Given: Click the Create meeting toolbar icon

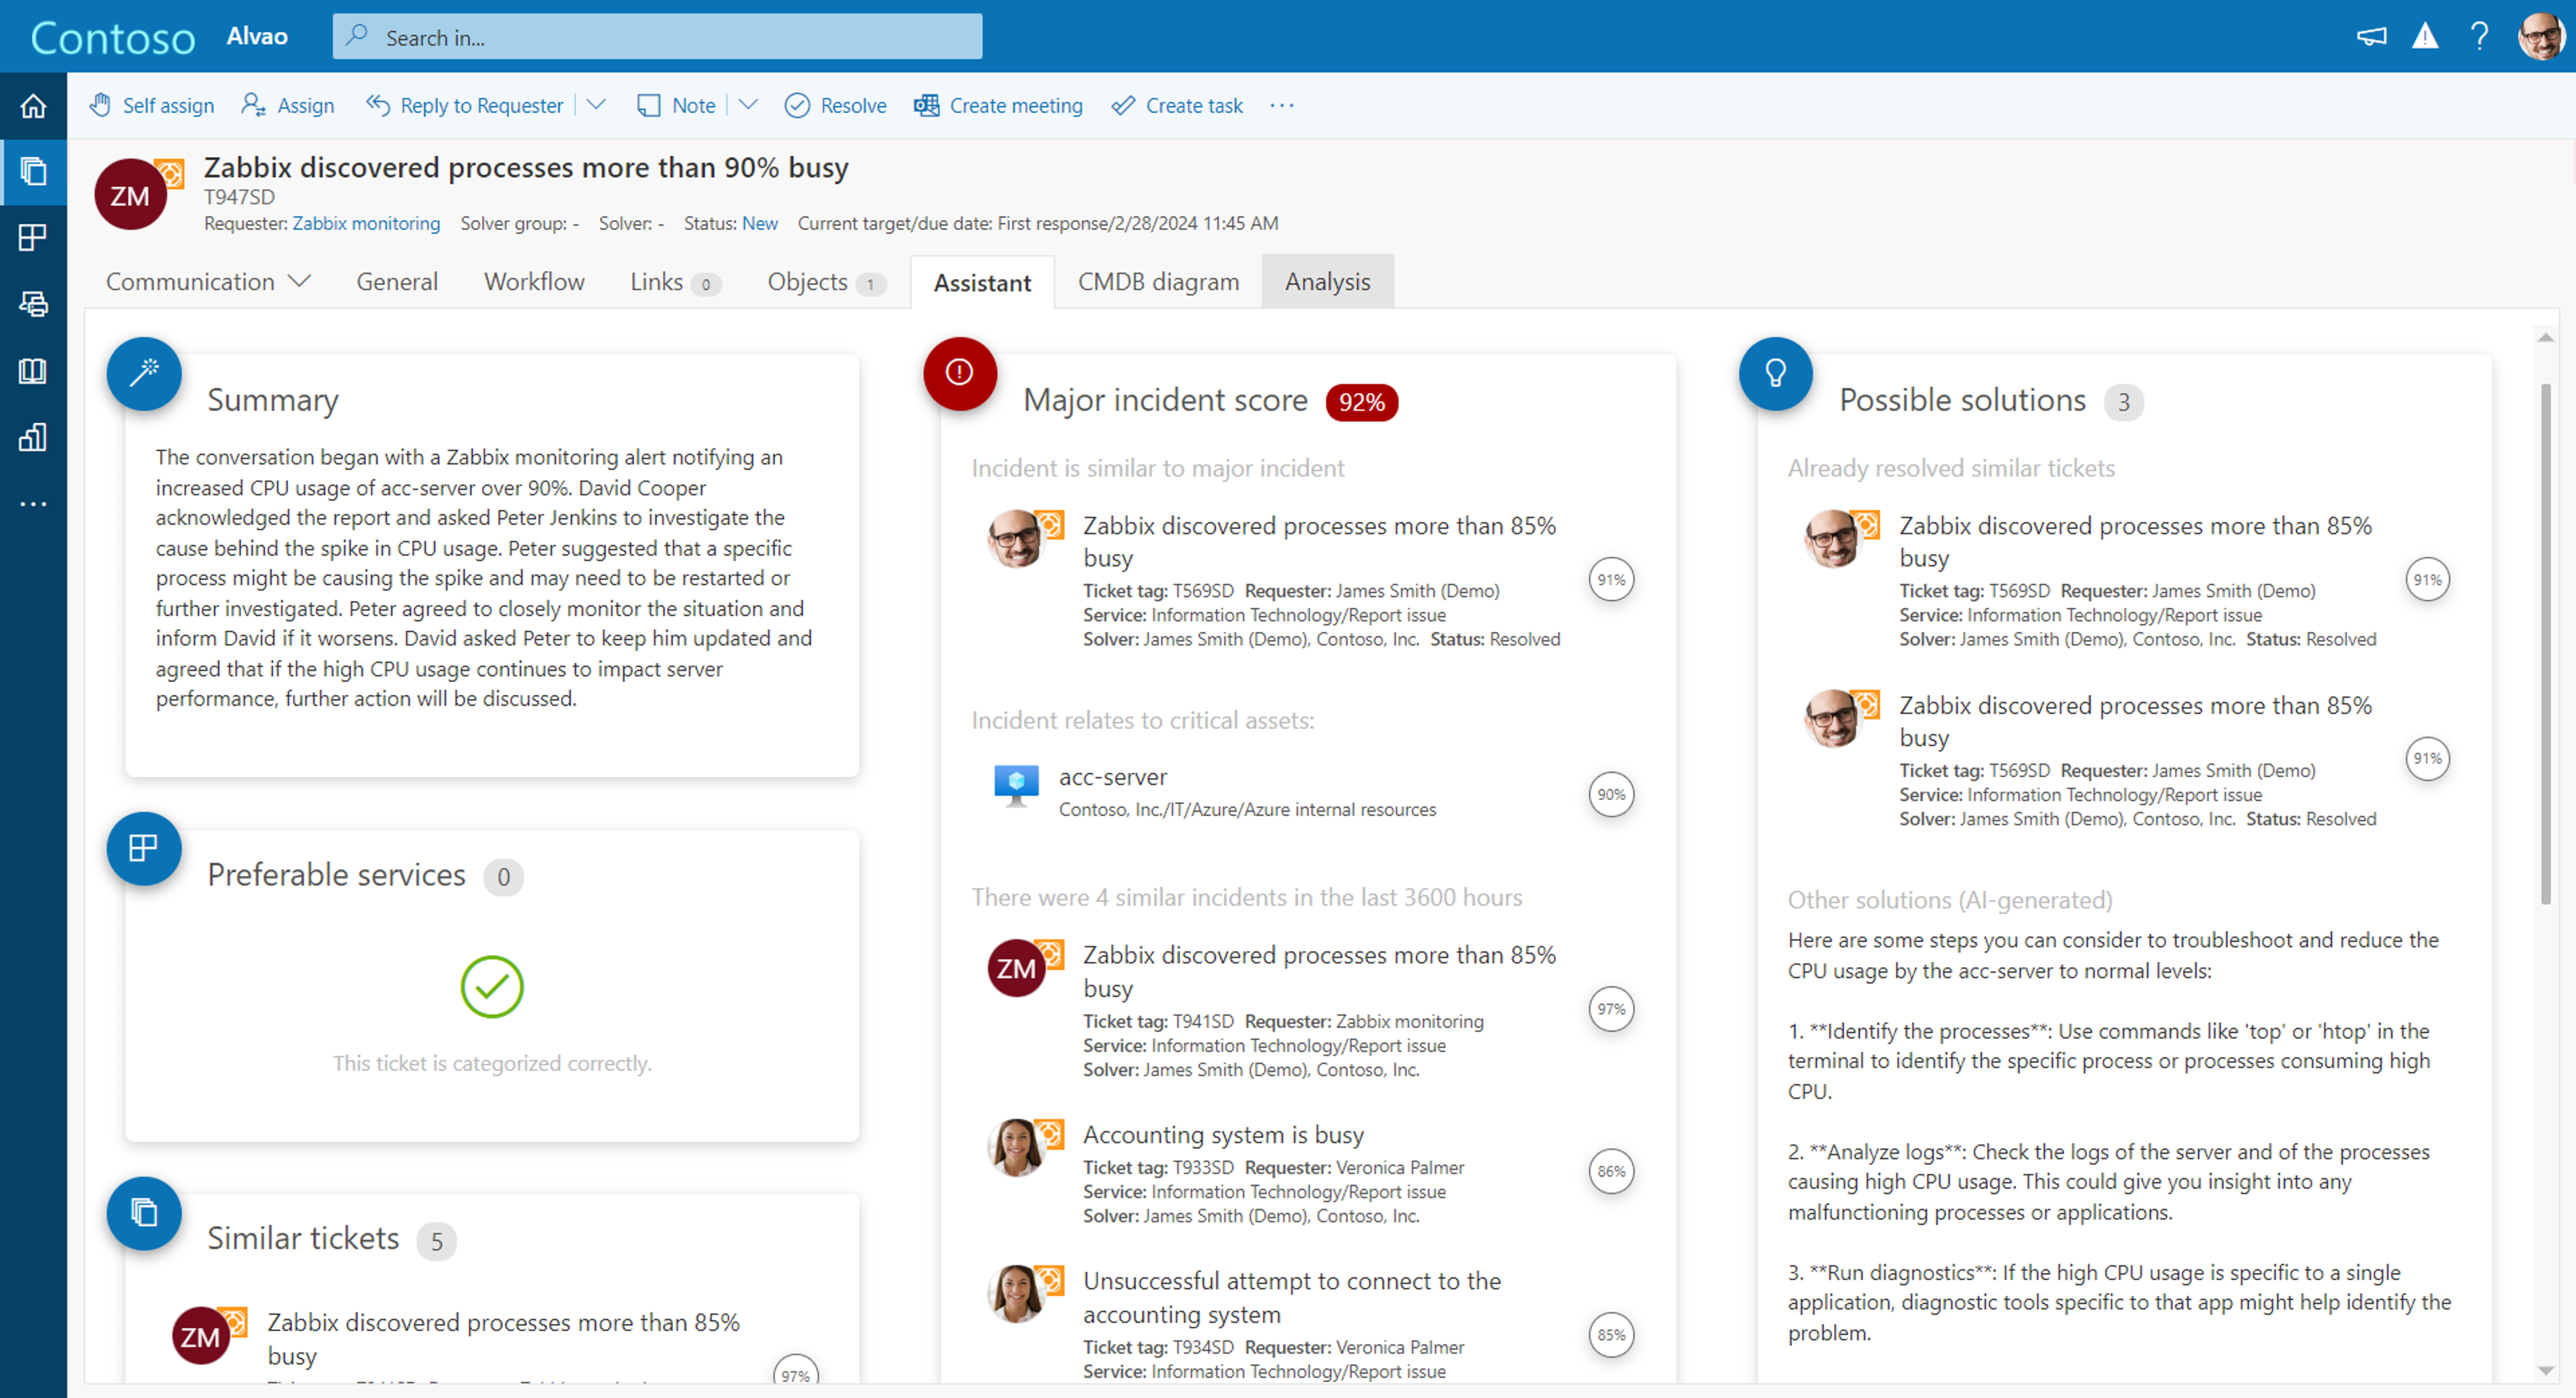Looking at the screenshot, I should click(926, 105).
